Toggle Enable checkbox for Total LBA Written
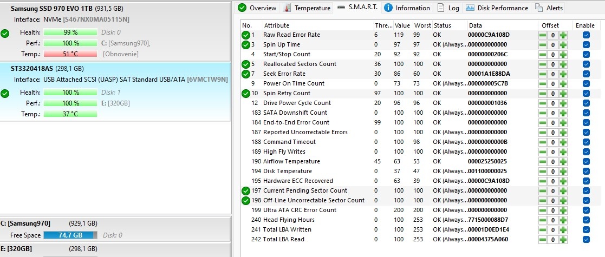This screenshot has height=257, width=605. [586, 230]
